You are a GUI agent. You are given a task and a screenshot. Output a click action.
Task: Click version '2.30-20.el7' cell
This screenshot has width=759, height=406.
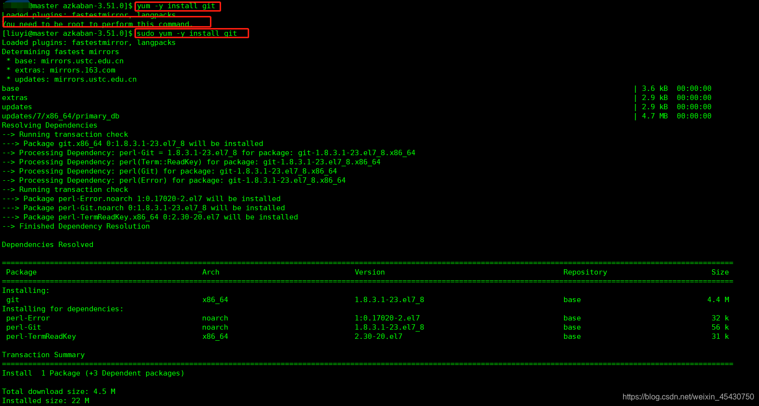click(x=378, y=336)
